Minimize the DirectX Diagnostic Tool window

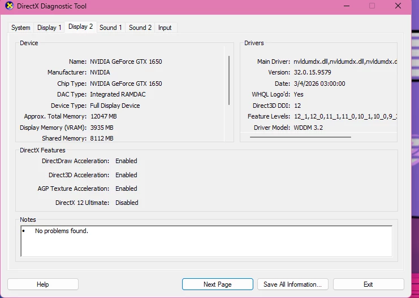347,6
